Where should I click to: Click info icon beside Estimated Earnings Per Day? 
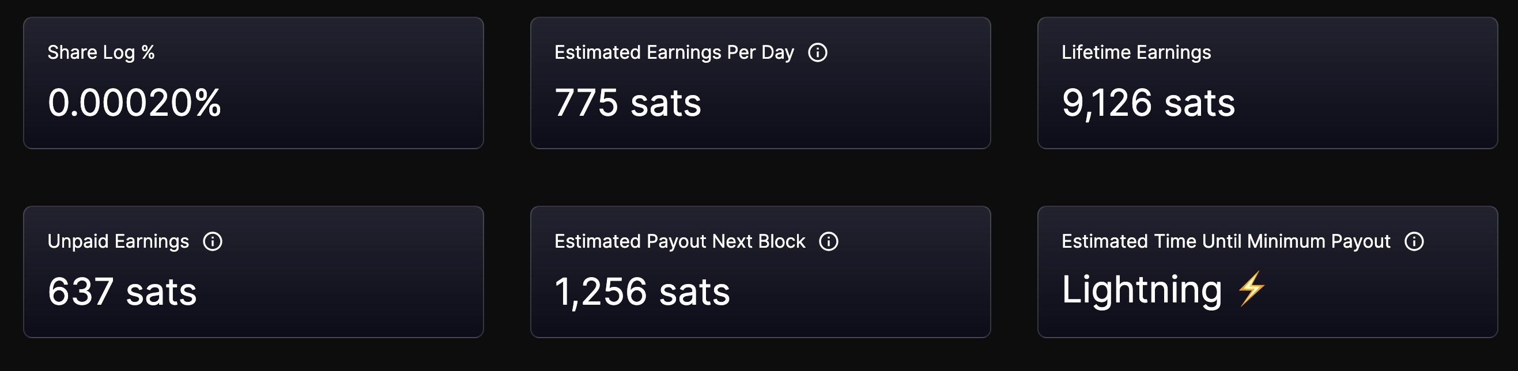click(x=817, y=52)
